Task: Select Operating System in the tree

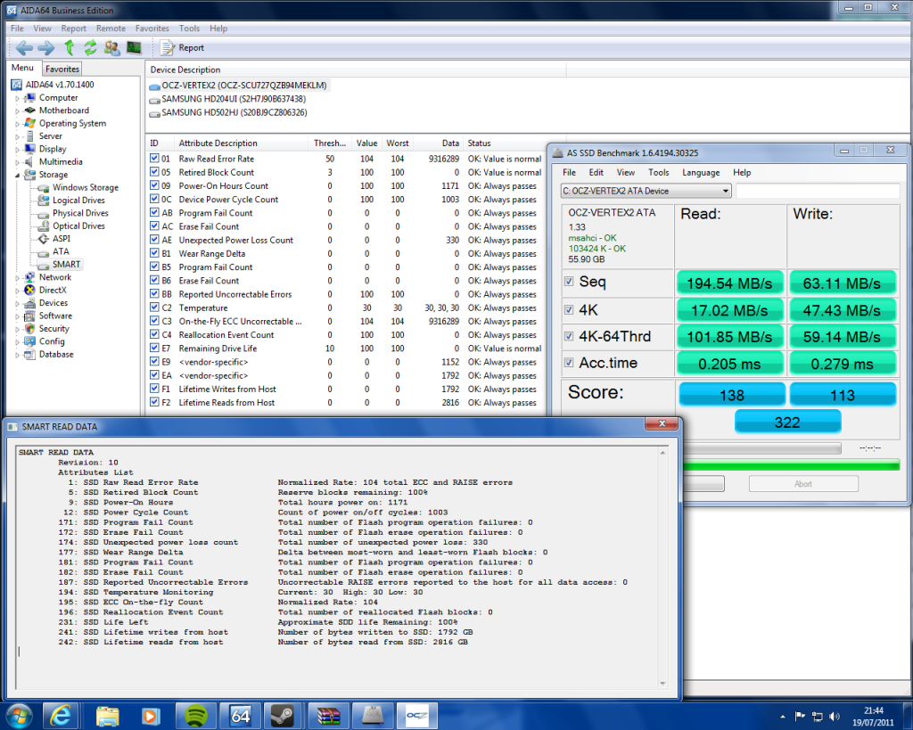Action: click(72, 123)
